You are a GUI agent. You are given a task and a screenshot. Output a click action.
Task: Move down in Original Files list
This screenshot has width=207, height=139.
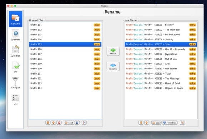pos(48,123)
